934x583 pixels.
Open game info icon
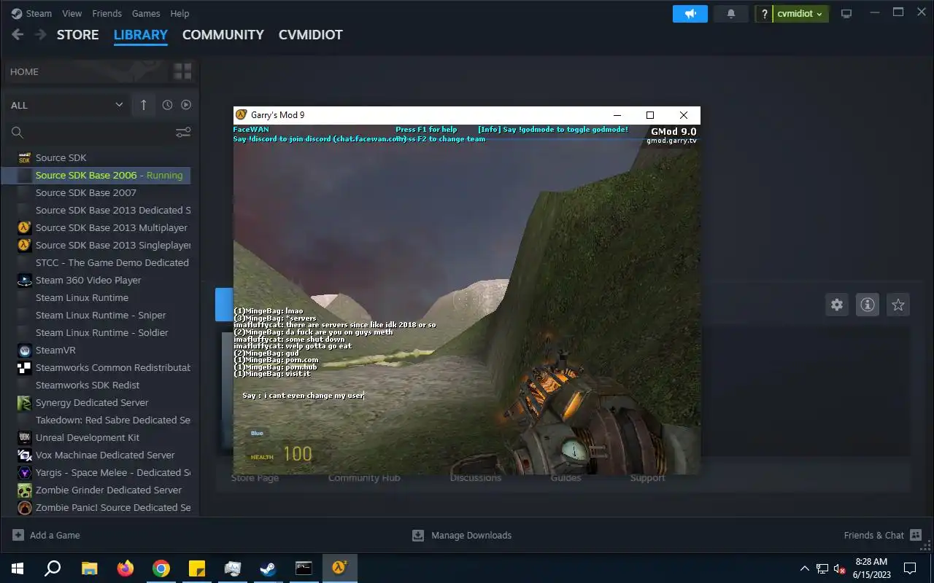pyautogui.click(x=868, y=305)
